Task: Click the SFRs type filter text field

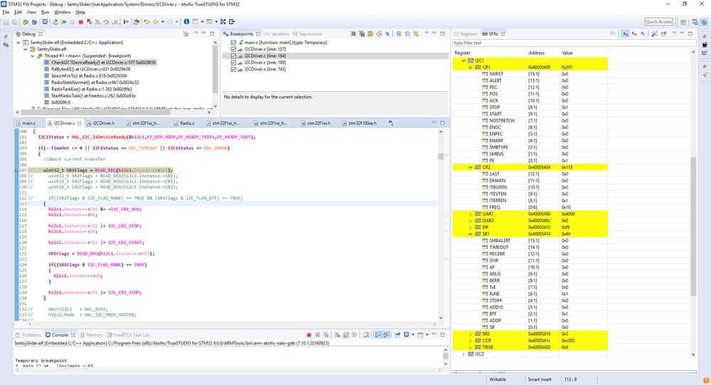Action: pos(574,43)
